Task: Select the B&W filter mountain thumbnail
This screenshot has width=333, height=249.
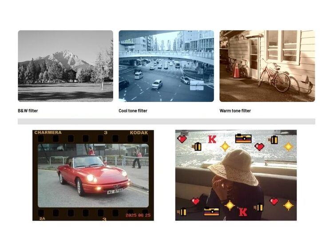Action: (65, 66)
